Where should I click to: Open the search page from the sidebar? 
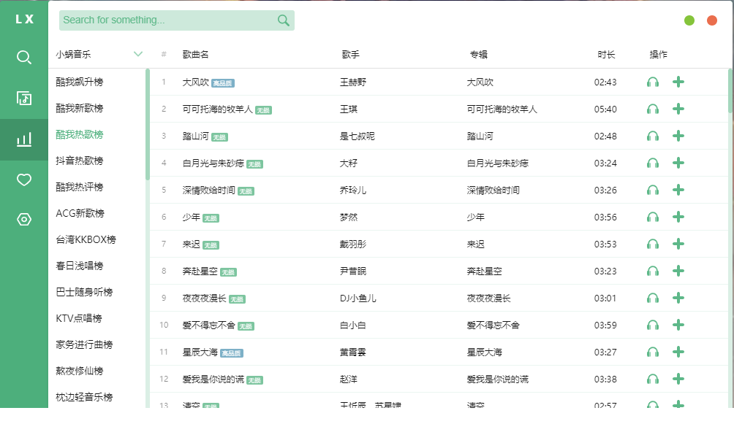tap(23, 56)
